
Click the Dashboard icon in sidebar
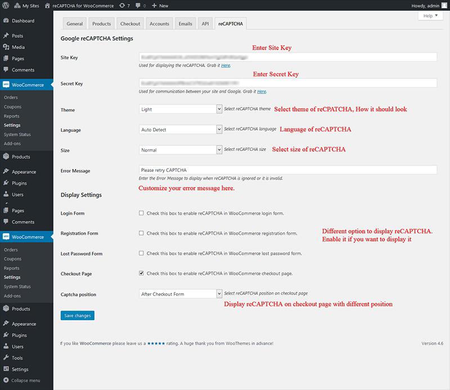point(6,21)
